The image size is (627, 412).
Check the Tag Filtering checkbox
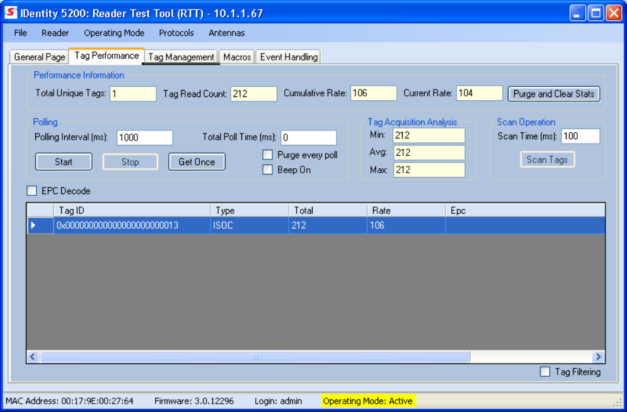point(544,372)
